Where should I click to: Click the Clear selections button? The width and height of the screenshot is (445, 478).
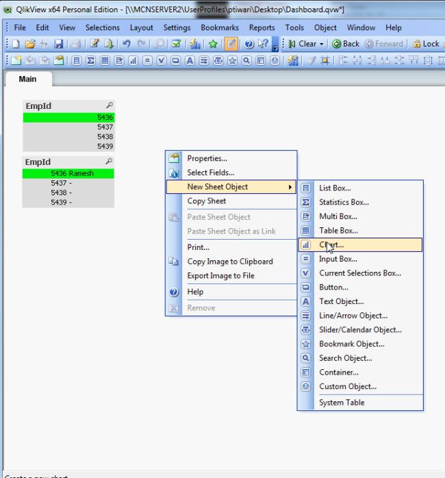tap(303, 45)
